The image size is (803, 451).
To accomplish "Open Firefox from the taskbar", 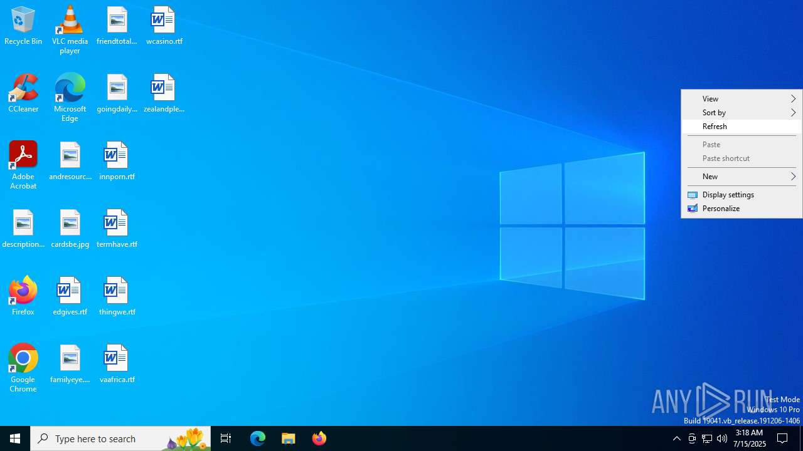I will [x=319, y=438].
